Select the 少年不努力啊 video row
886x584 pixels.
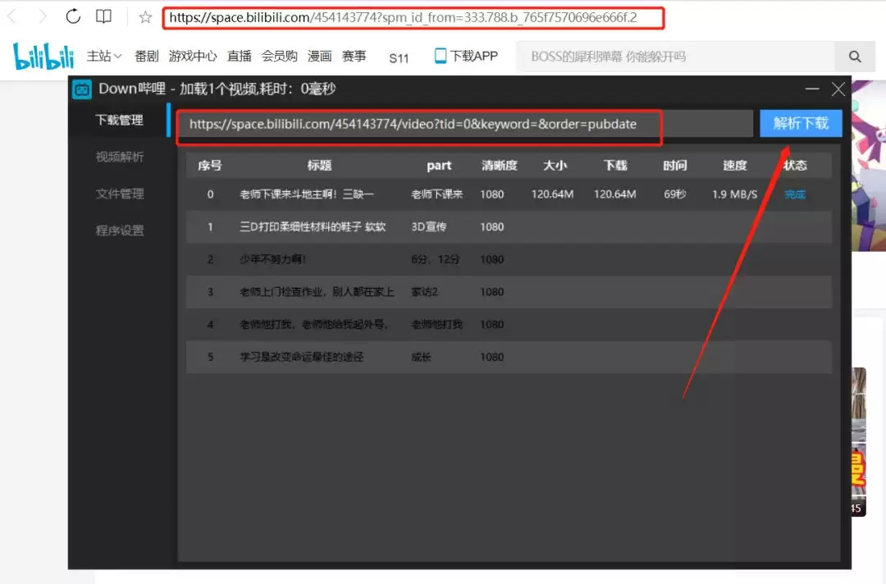pos(509,259)
